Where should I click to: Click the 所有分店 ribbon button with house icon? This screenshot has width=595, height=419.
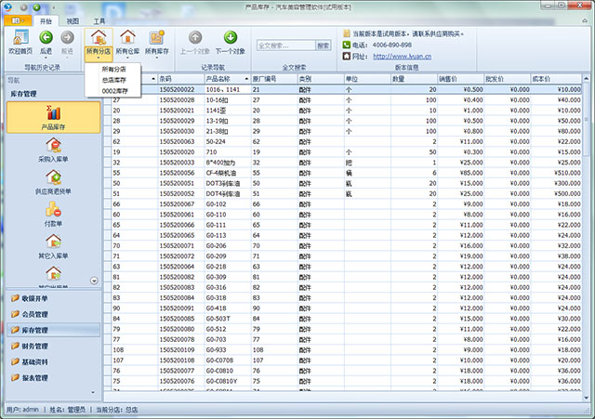pos(99,43)
